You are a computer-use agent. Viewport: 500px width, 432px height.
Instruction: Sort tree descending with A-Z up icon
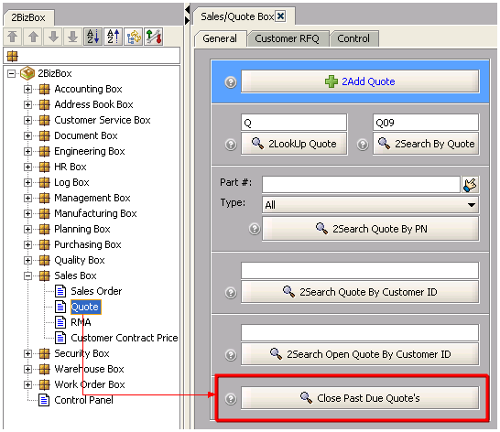(x=113, y=37)
